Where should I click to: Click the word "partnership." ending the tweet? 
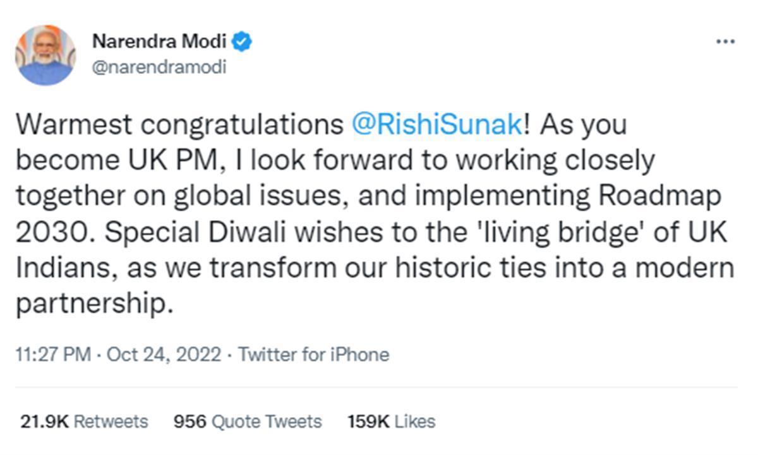94,305
